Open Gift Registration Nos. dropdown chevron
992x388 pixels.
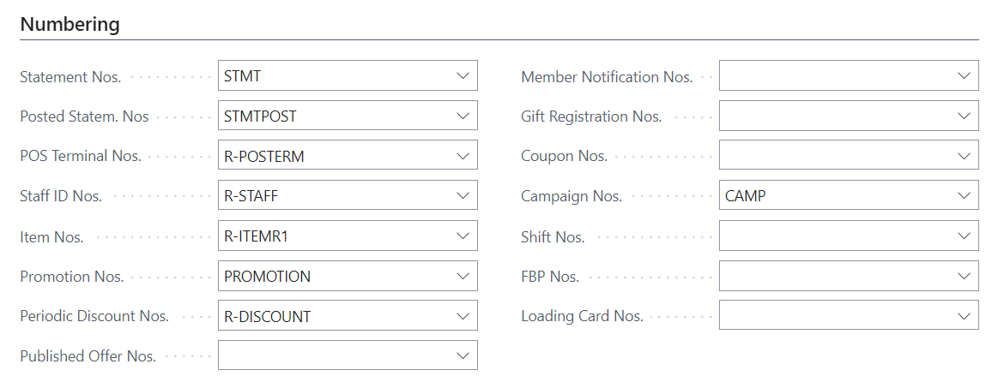coord(964,116)
